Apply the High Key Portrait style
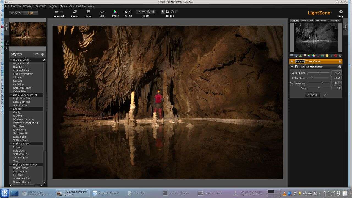 coord(23,74)
